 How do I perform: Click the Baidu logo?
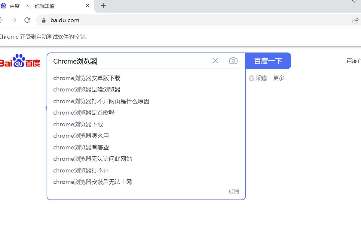point(20,61)
